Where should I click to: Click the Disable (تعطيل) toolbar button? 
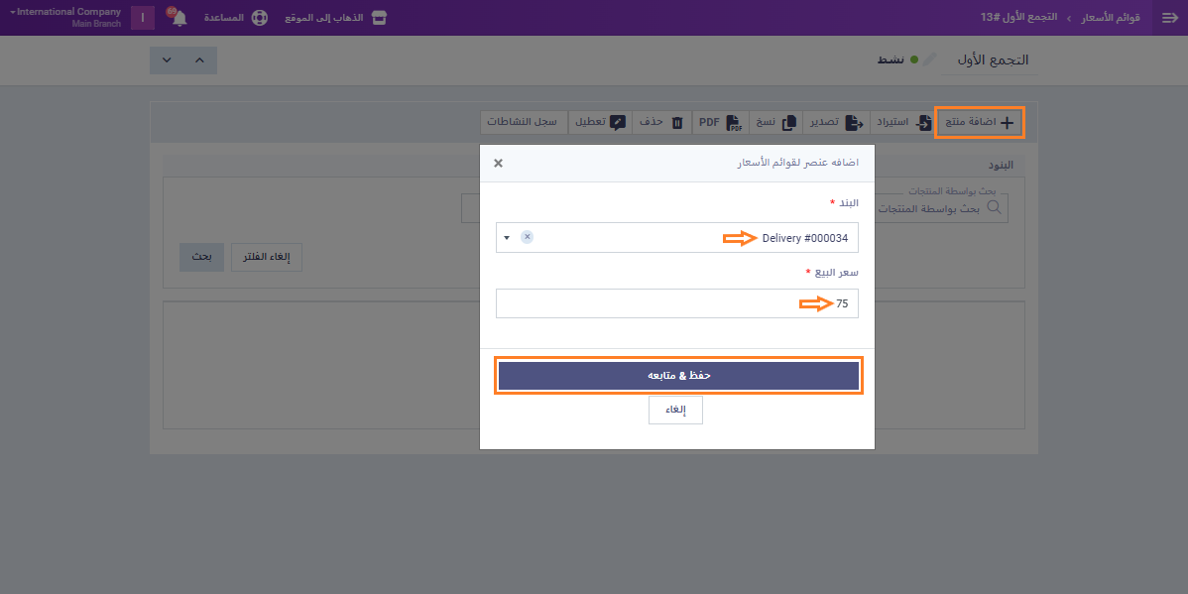(601, 122)
